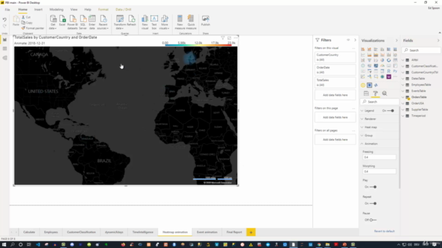Open the Recent sources list
This screenshot has height=248, width=442.
coord(103,23)
